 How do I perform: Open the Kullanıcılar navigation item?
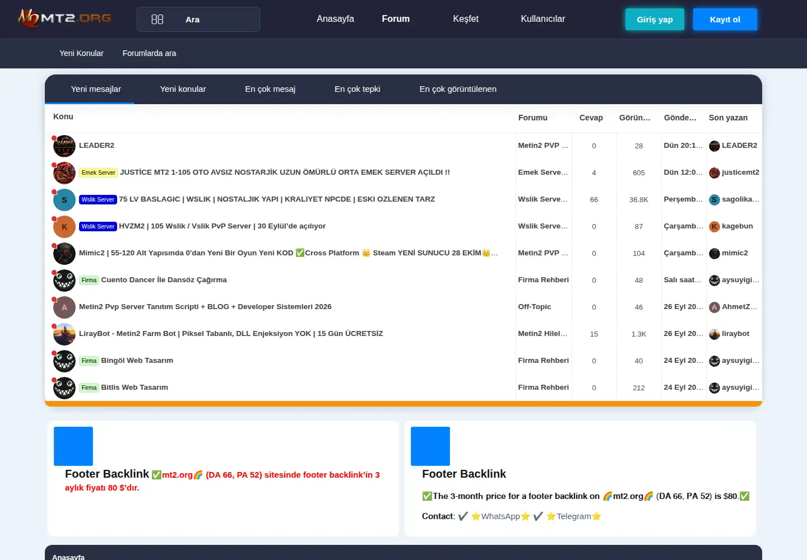(543, 19)
